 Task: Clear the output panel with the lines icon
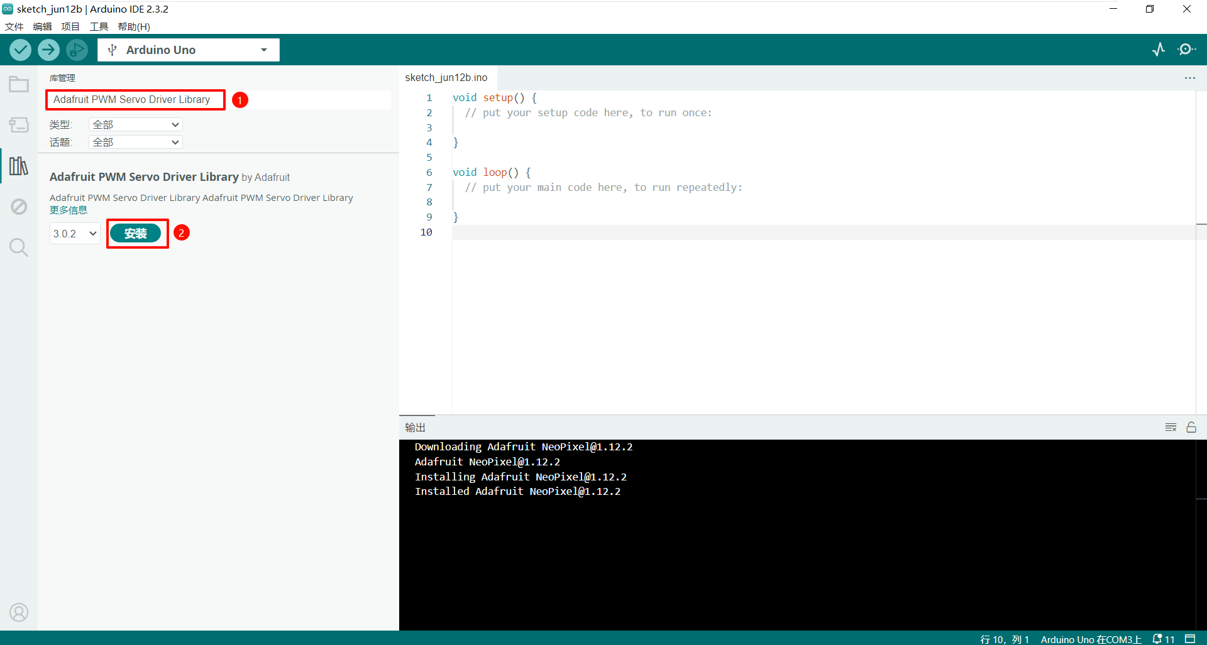pyautogui.click(x=1171, y=427)
